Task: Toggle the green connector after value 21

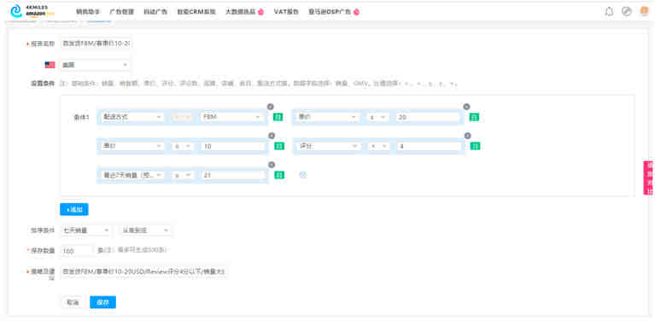Action: (279, 175)
